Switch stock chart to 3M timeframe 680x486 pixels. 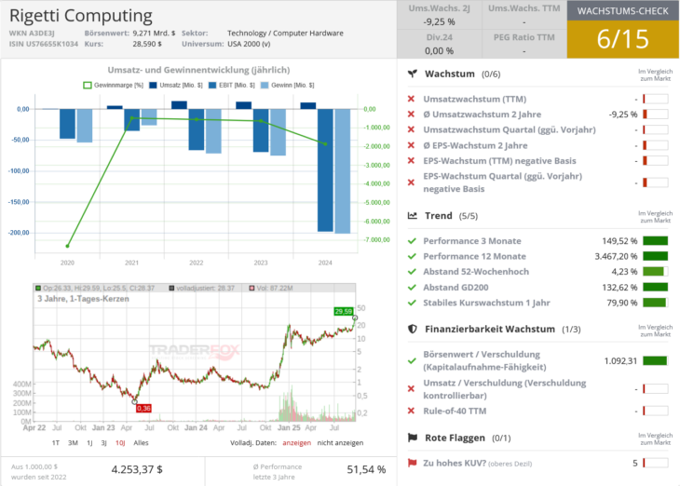click(x=73, y=442)
